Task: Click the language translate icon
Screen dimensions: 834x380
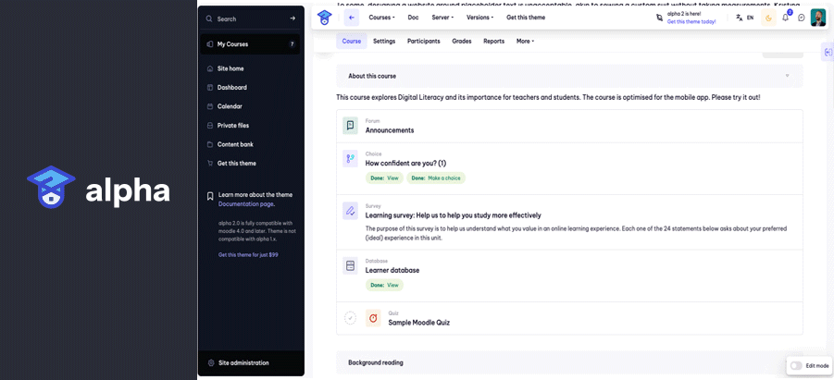Action: coord(739,18)
